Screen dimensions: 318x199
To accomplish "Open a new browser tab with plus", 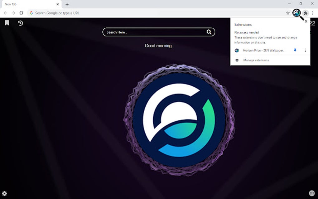I will (x=67, y=4).
